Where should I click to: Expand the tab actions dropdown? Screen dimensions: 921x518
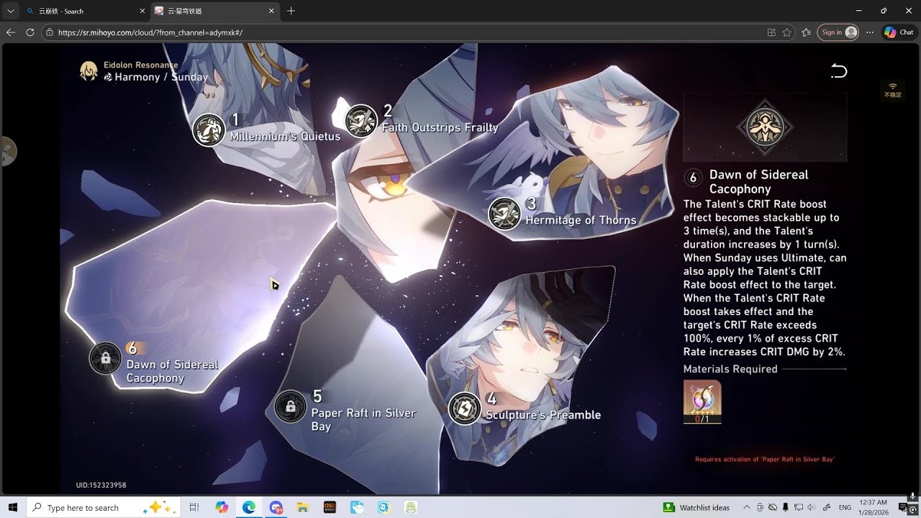pyautogui.click(x=10, y=11)
